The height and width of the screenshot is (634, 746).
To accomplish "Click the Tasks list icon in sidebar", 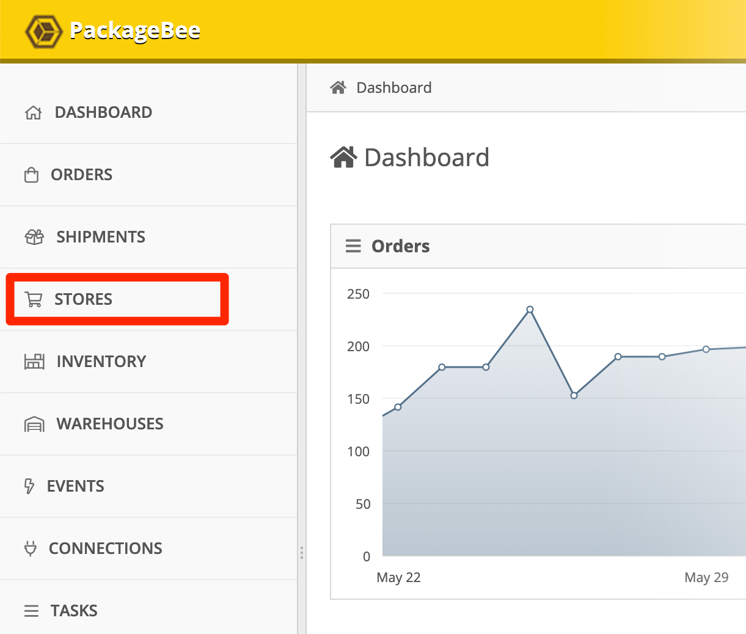I will pos(31,611).
